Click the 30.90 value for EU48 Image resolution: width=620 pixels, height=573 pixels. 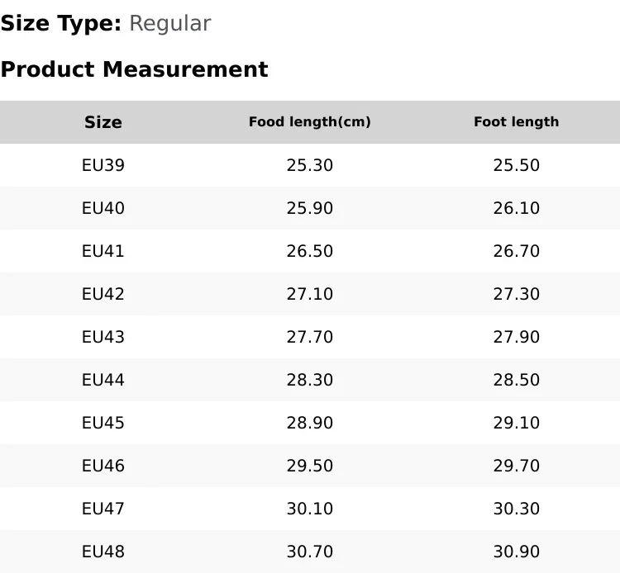516,552
